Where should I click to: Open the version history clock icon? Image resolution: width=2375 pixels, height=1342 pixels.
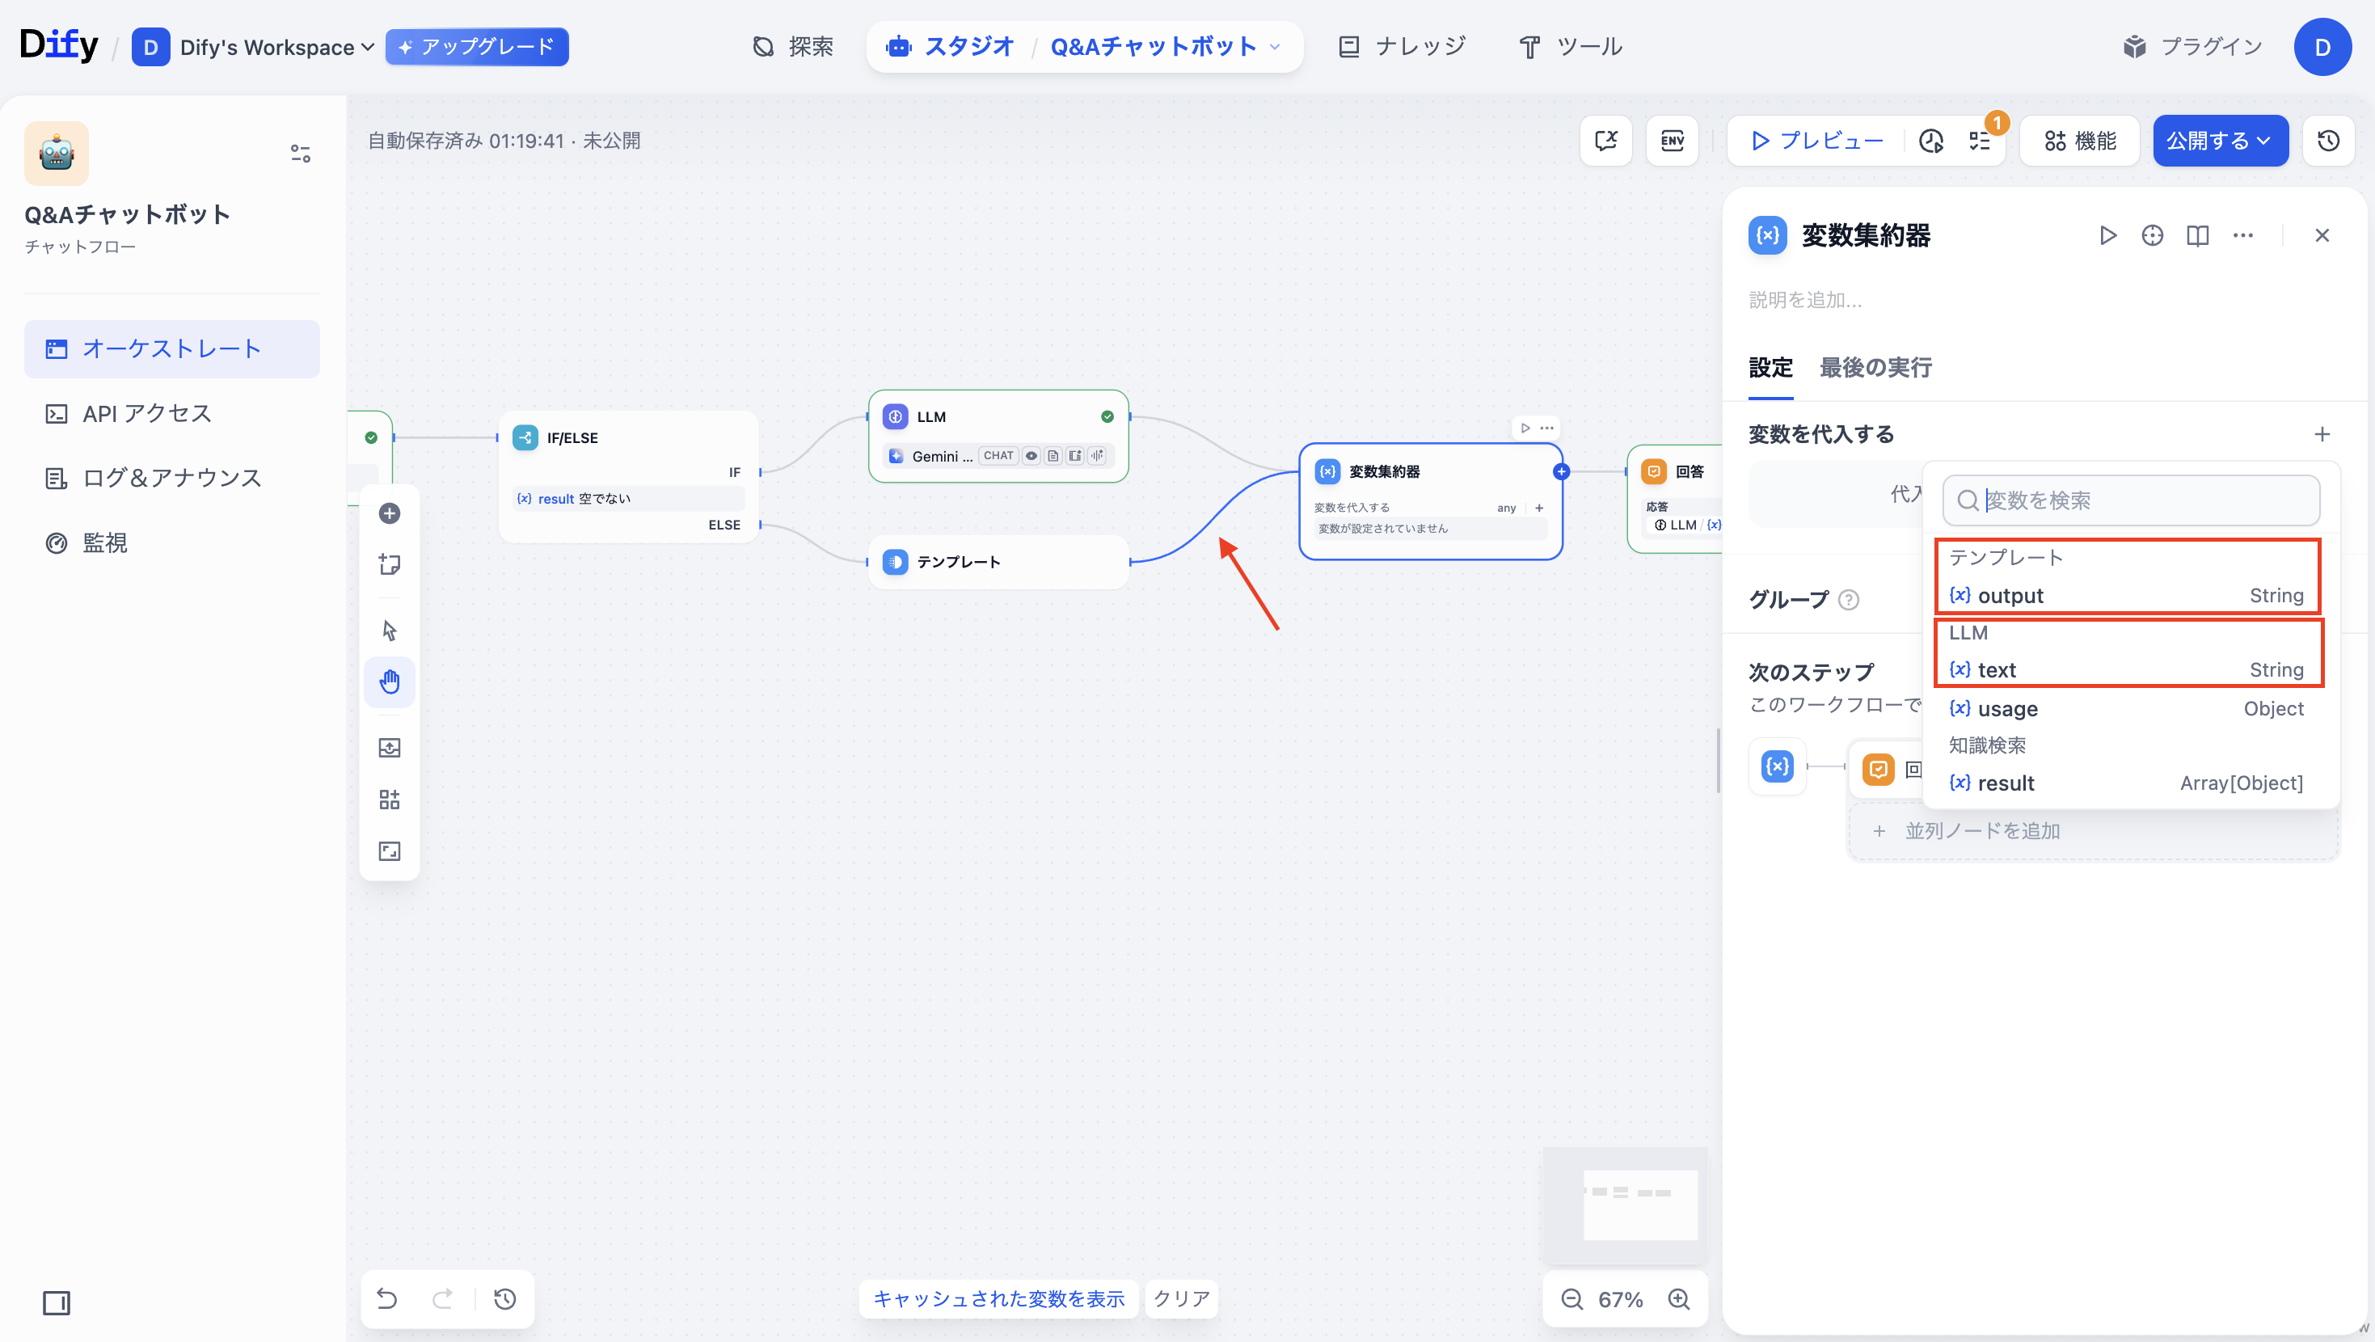(2328, 140)
